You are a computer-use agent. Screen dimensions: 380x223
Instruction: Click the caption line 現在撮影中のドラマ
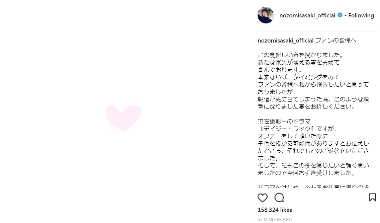click(284, 121)
